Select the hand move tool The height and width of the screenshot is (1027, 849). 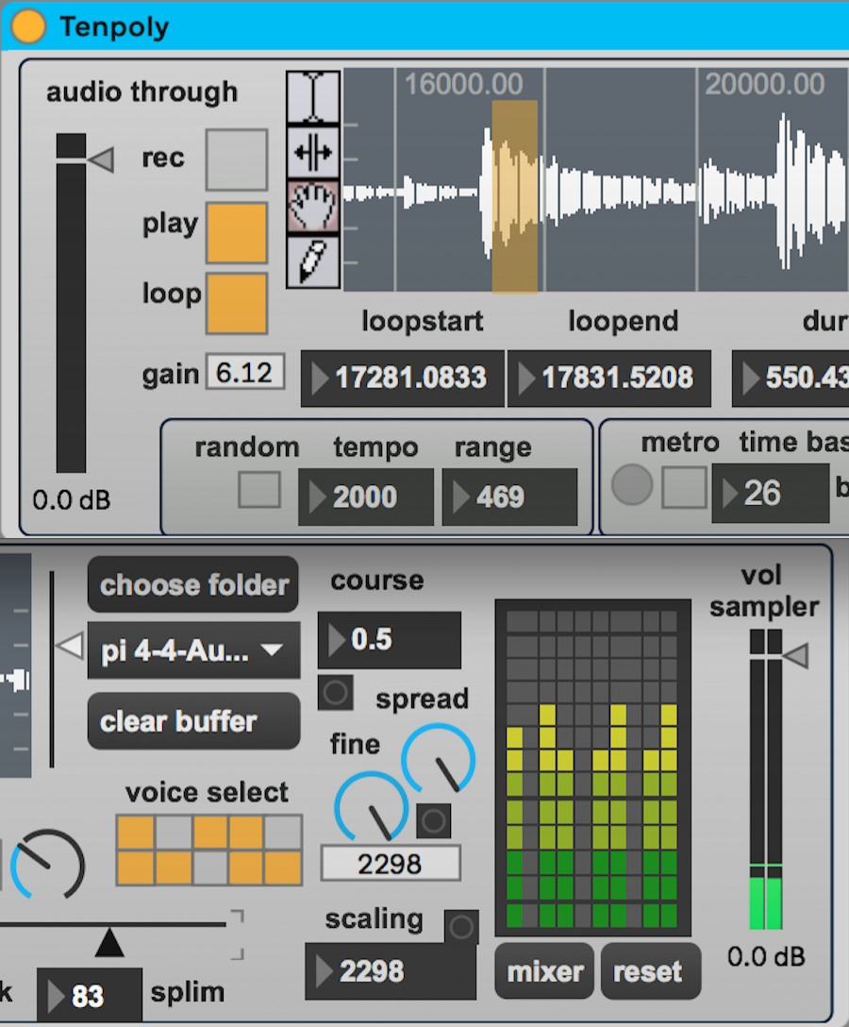313,205
